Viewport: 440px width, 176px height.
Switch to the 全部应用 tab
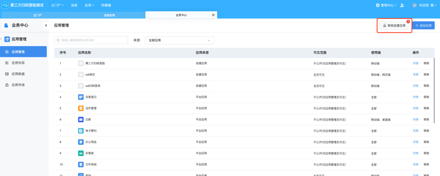coord(109,15)
